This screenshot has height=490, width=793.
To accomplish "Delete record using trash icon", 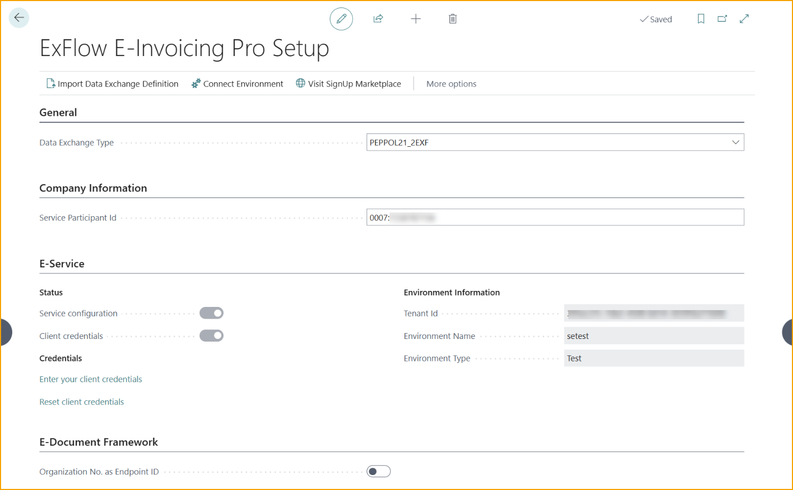I will [453, 19].
